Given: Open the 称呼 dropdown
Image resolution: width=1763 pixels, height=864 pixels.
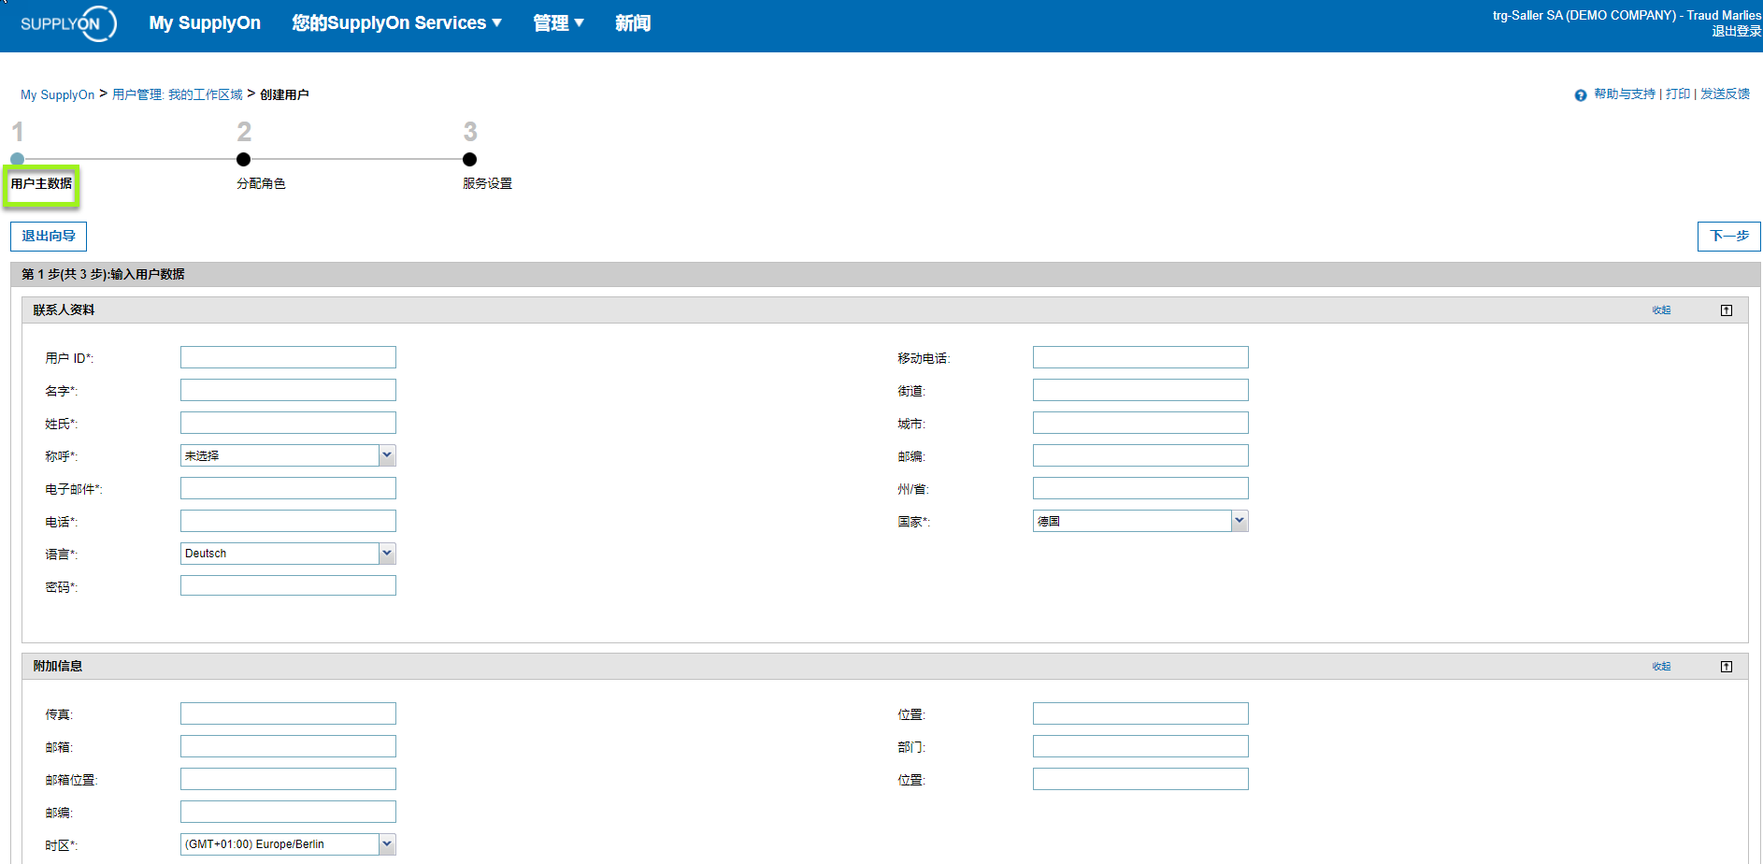Looking at the screenshot, I should [x=288, y=455].
